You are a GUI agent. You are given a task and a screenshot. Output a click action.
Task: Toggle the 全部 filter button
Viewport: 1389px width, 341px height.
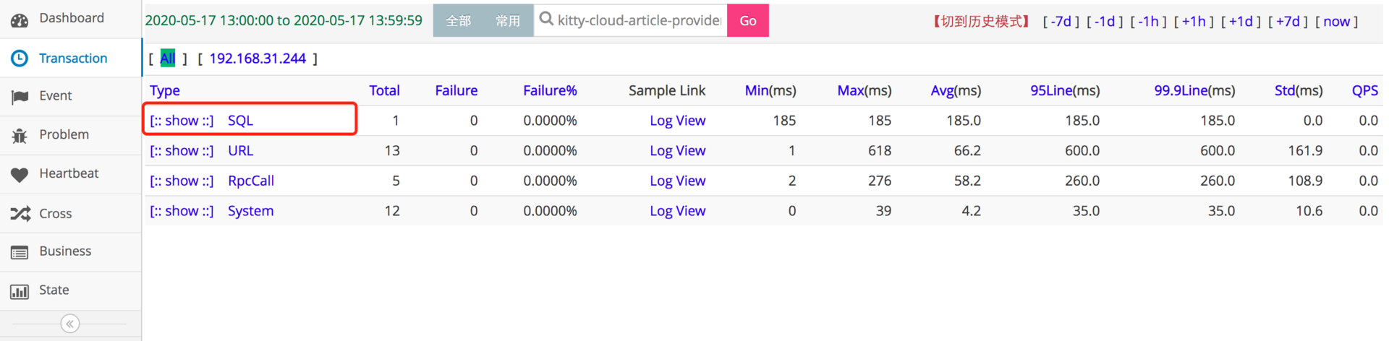coord(458,21)
